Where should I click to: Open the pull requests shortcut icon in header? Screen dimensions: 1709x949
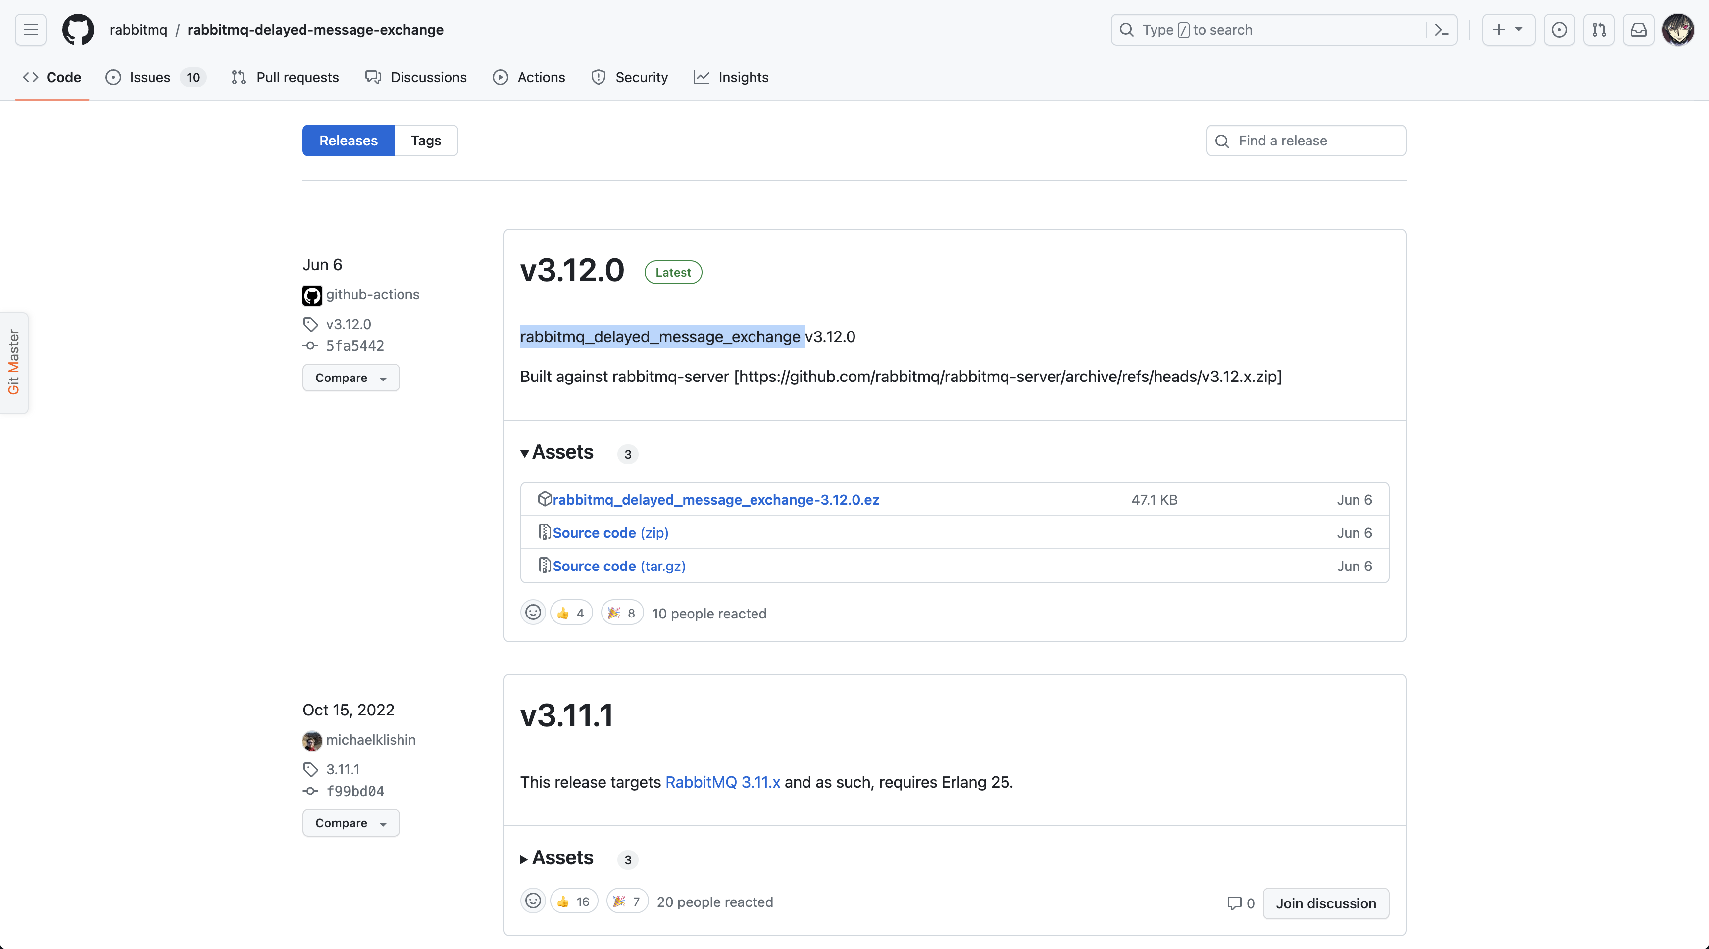[x=1599, y=30]
